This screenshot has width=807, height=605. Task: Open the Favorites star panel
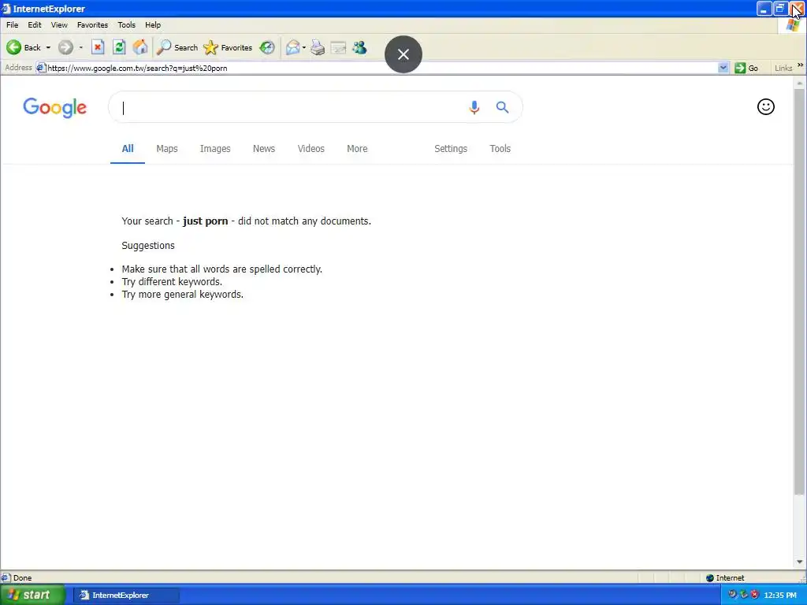coord(228,47)
